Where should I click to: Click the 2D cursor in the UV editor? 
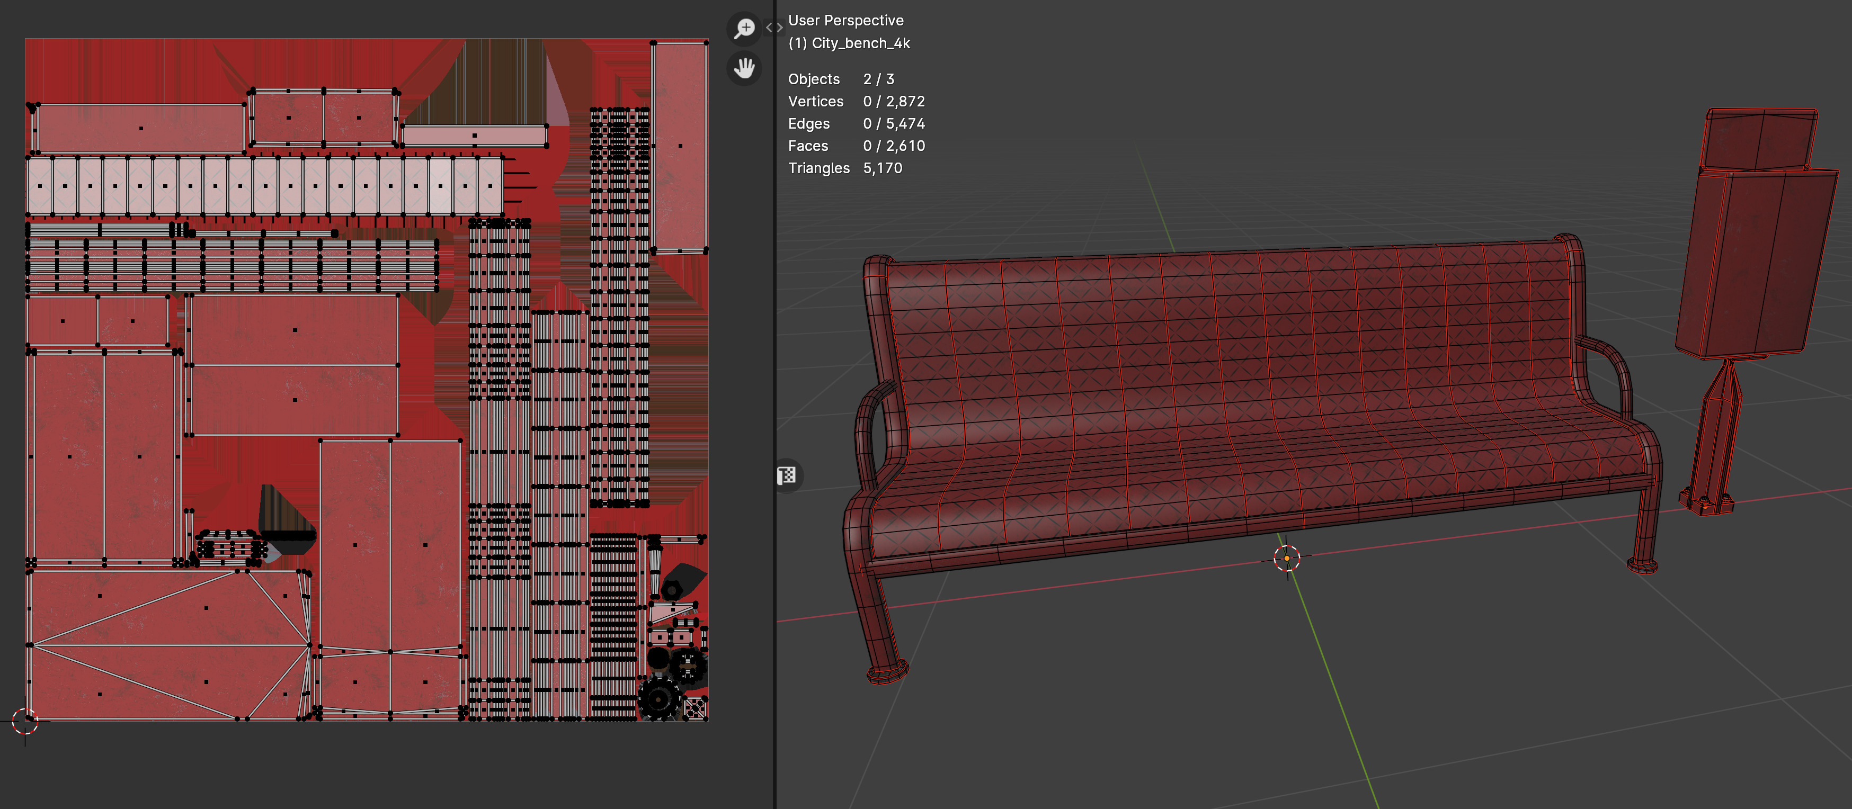25,721
